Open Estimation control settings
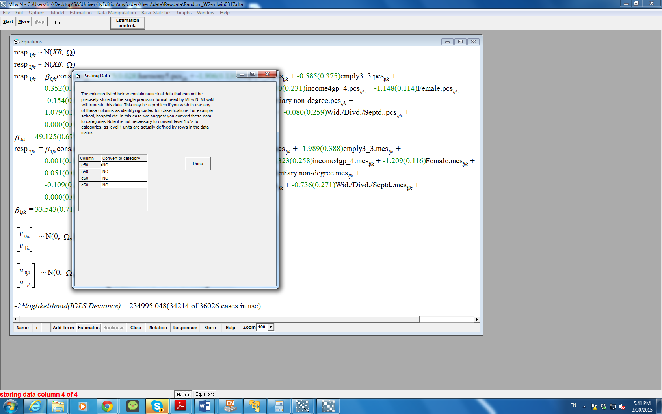The image size is (662, 414). (128, 23)
